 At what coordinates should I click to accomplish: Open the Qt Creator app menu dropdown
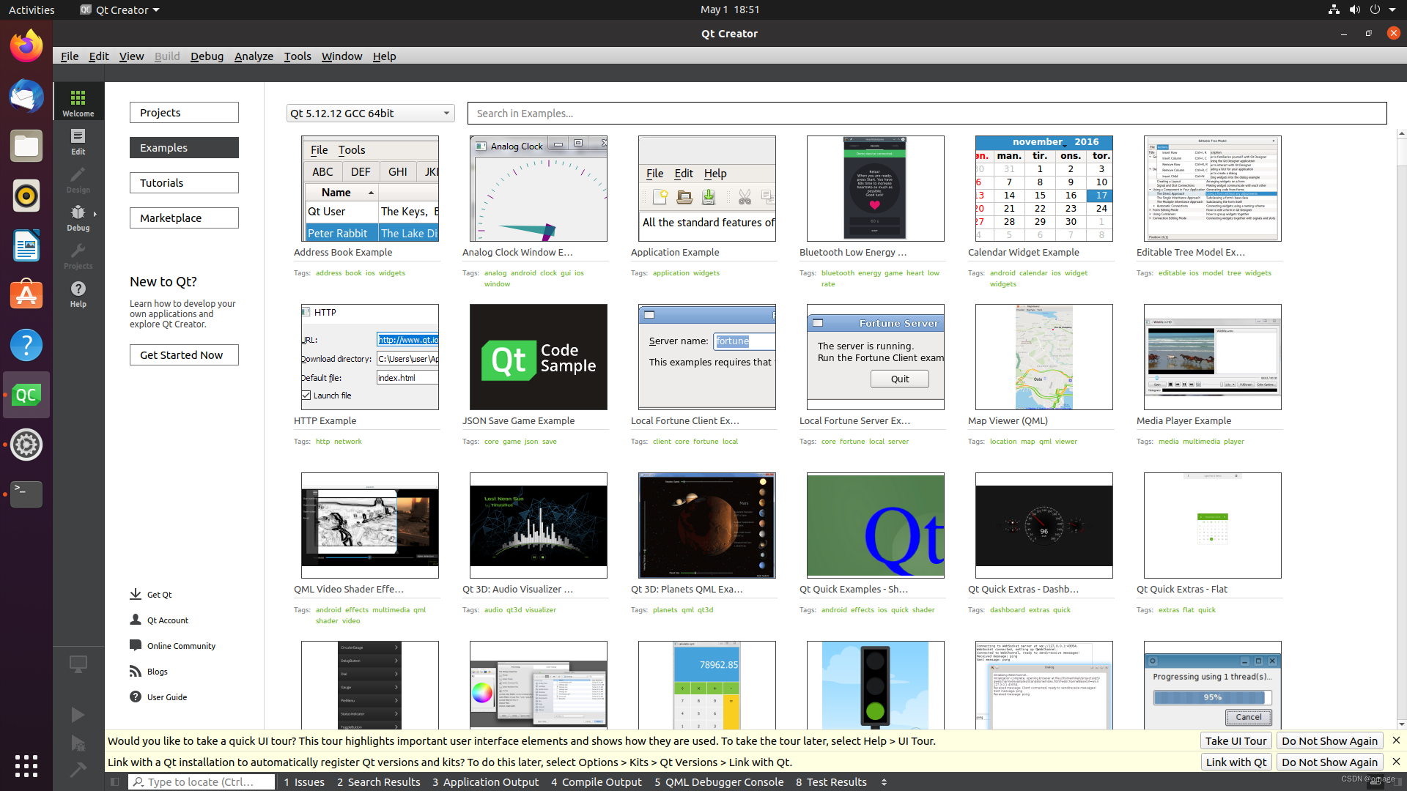pos(120,10)
